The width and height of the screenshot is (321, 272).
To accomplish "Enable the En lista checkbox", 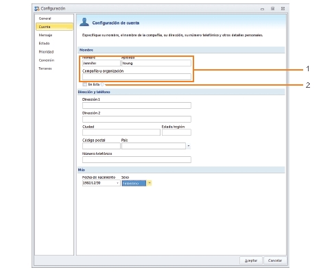I will 85,84.
